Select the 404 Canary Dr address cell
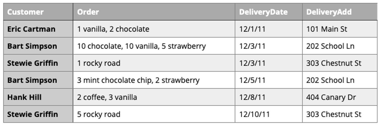 click(331, 97)
